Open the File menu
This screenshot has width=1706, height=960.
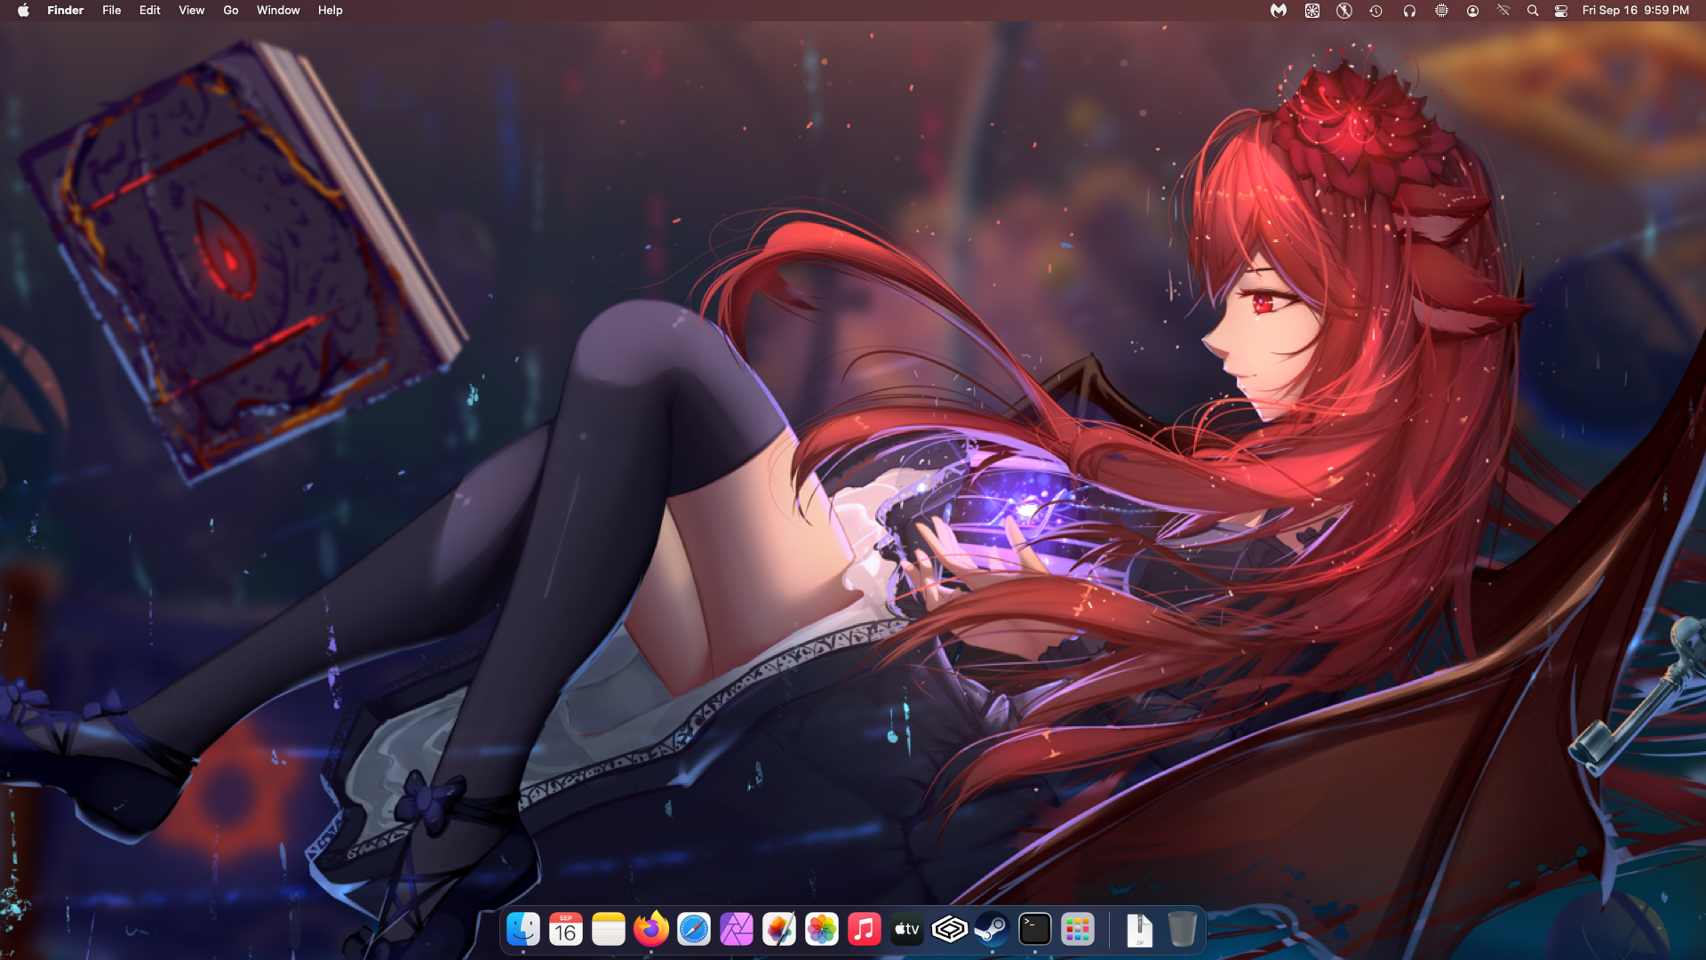tap(111, 11)
